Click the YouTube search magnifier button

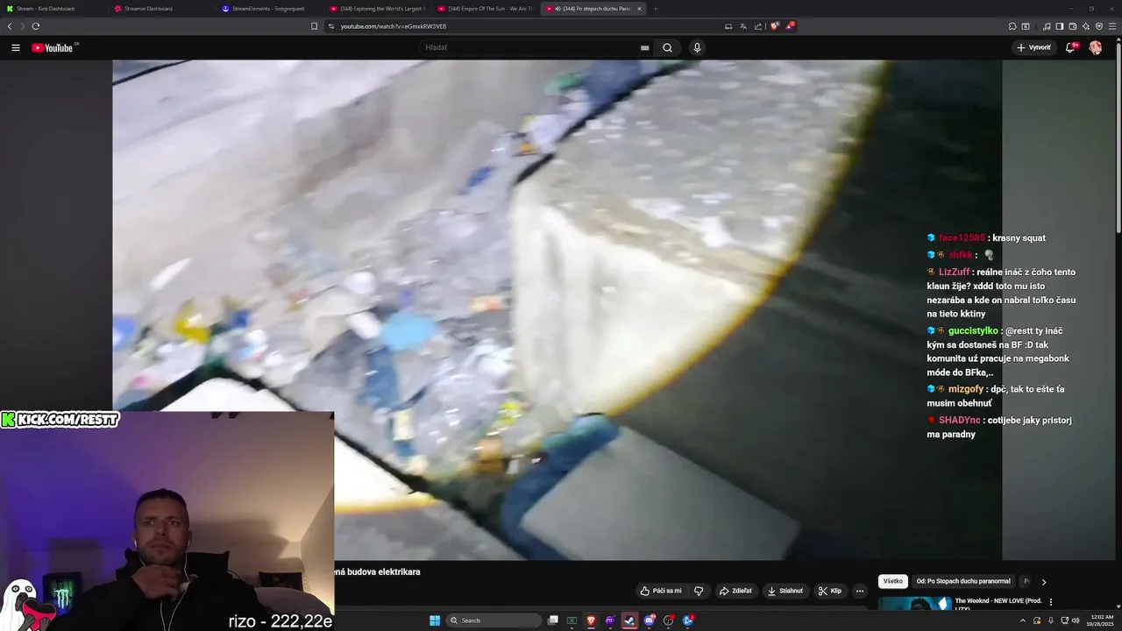667,47
